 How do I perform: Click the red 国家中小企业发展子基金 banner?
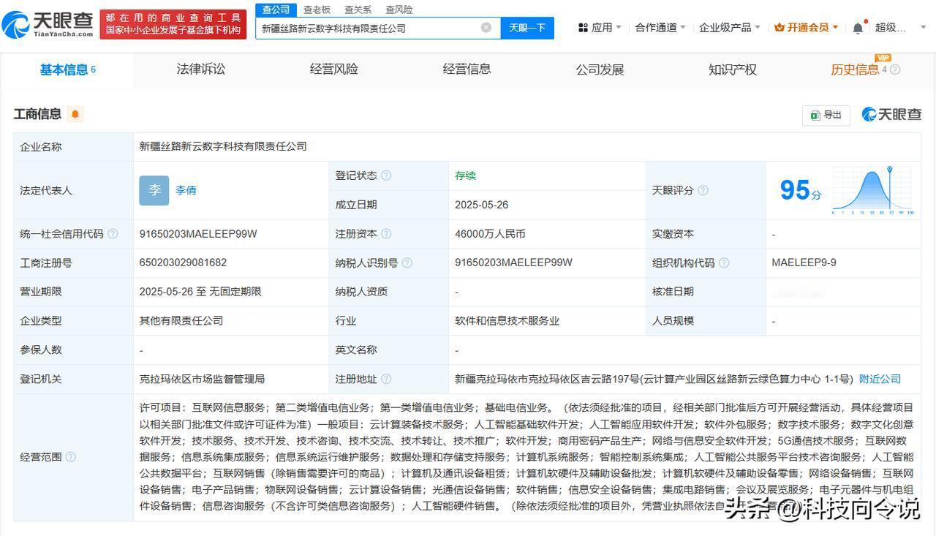click(x=173, y=25)
